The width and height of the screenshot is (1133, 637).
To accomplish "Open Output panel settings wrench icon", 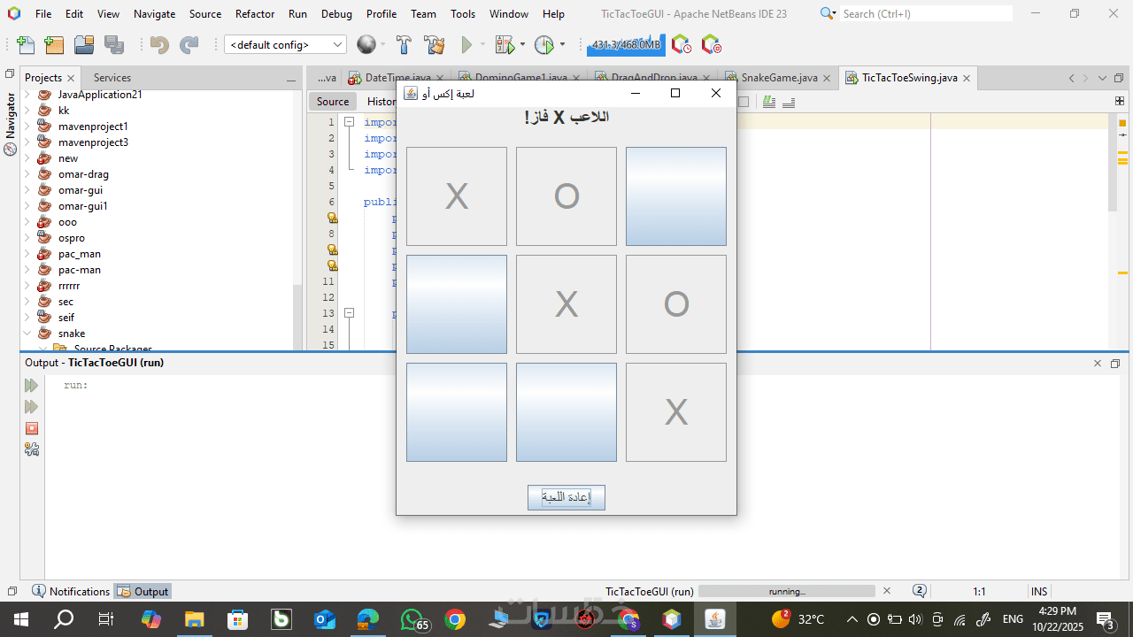I will [32, 449].
